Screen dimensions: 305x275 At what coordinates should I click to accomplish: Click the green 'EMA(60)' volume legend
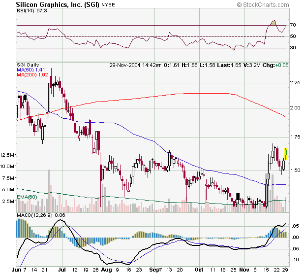point(27,197)
